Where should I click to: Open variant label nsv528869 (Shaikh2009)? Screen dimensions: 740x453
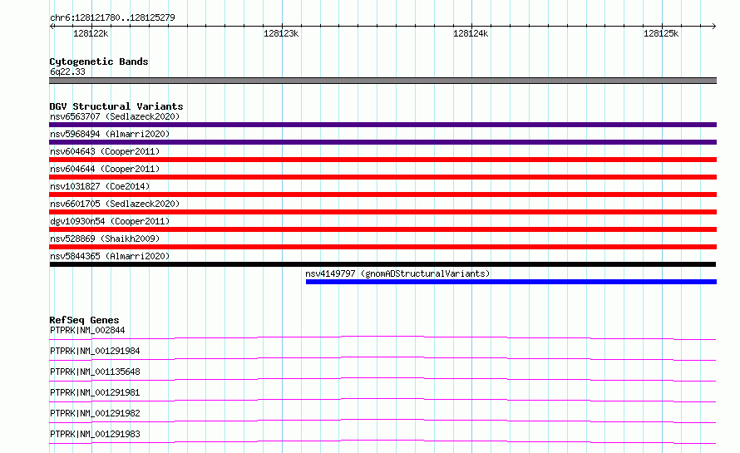point(105,239)
